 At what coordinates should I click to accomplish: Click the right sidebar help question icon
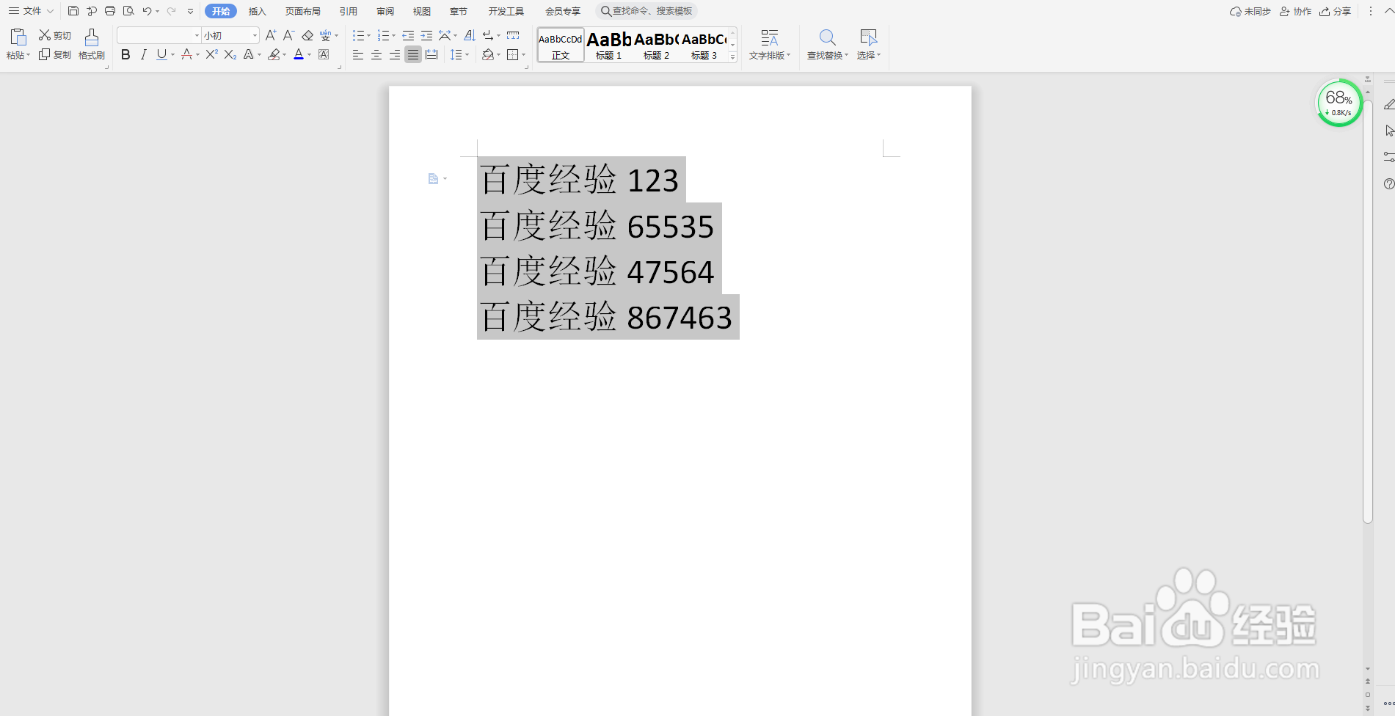(x=1388, y=184)
